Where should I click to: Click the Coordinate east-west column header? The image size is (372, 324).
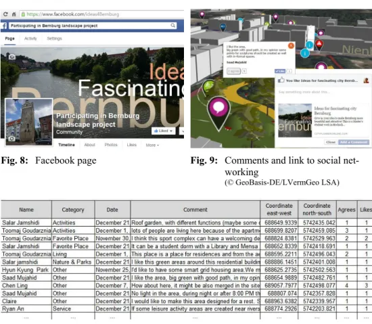tap(279, 210)
